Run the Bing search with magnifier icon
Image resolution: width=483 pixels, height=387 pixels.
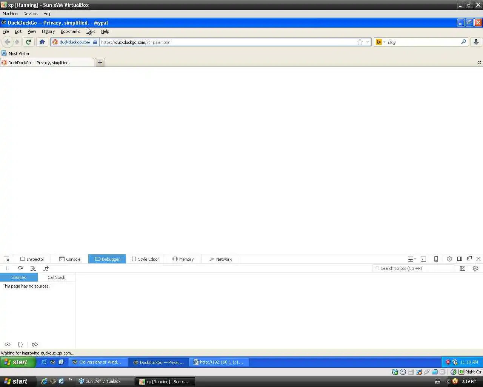[x=463, y=42]
